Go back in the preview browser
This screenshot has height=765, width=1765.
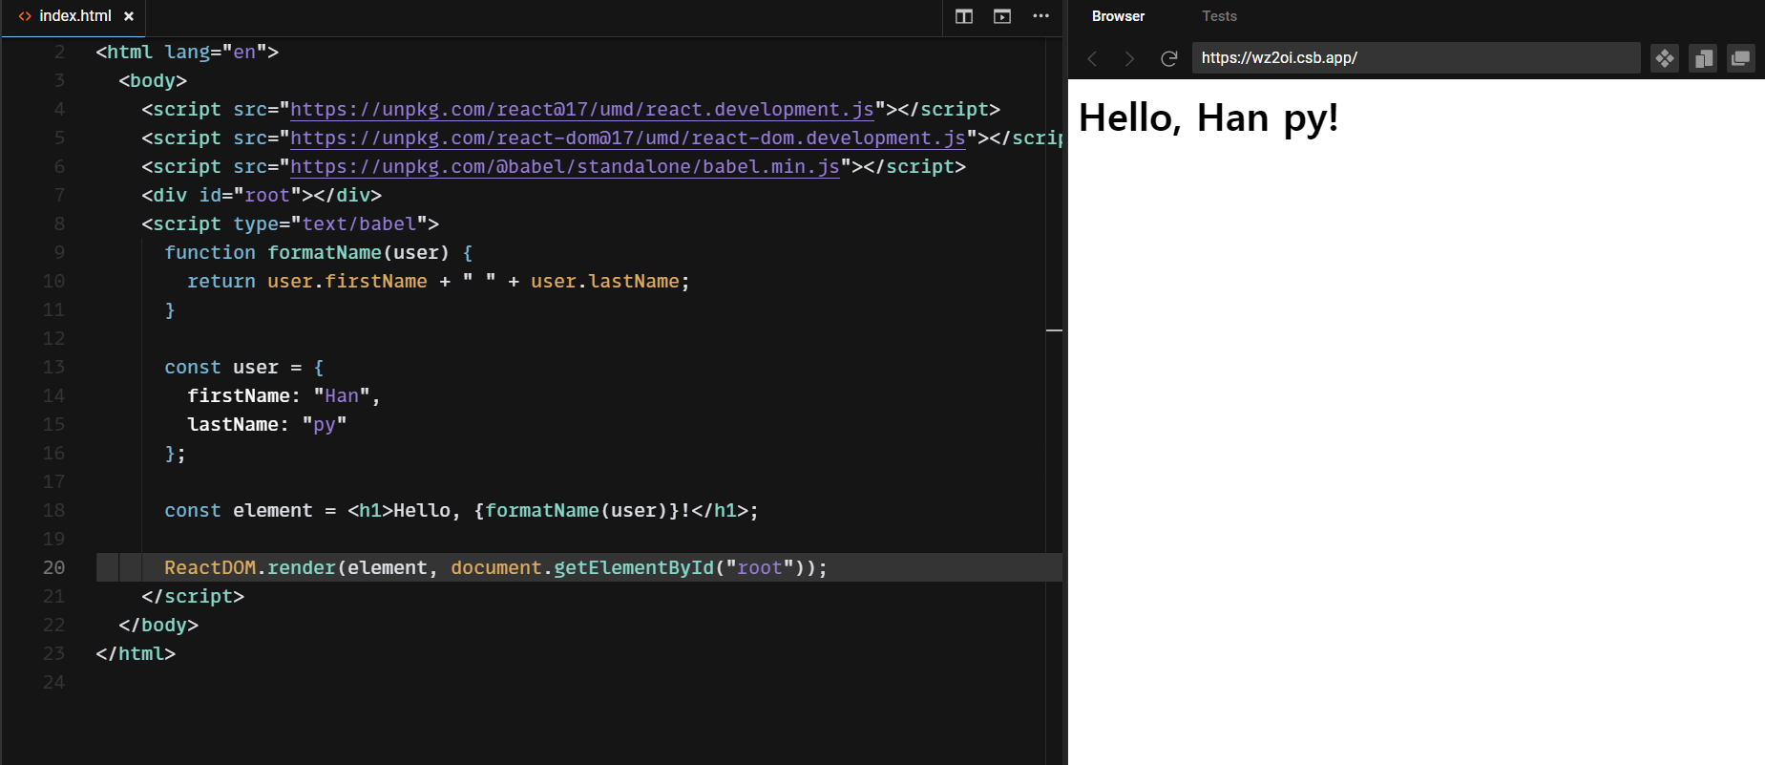(1092, 58)
